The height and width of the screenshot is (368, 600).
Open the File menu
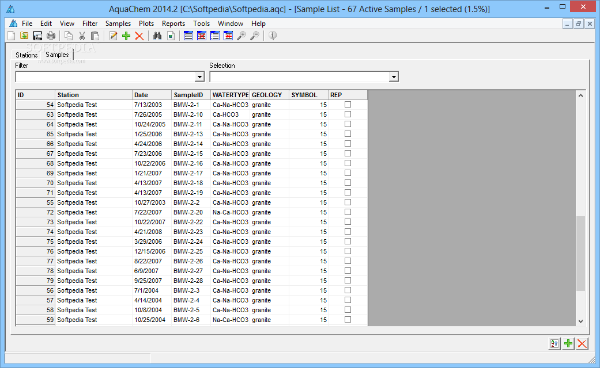(27, 23)
